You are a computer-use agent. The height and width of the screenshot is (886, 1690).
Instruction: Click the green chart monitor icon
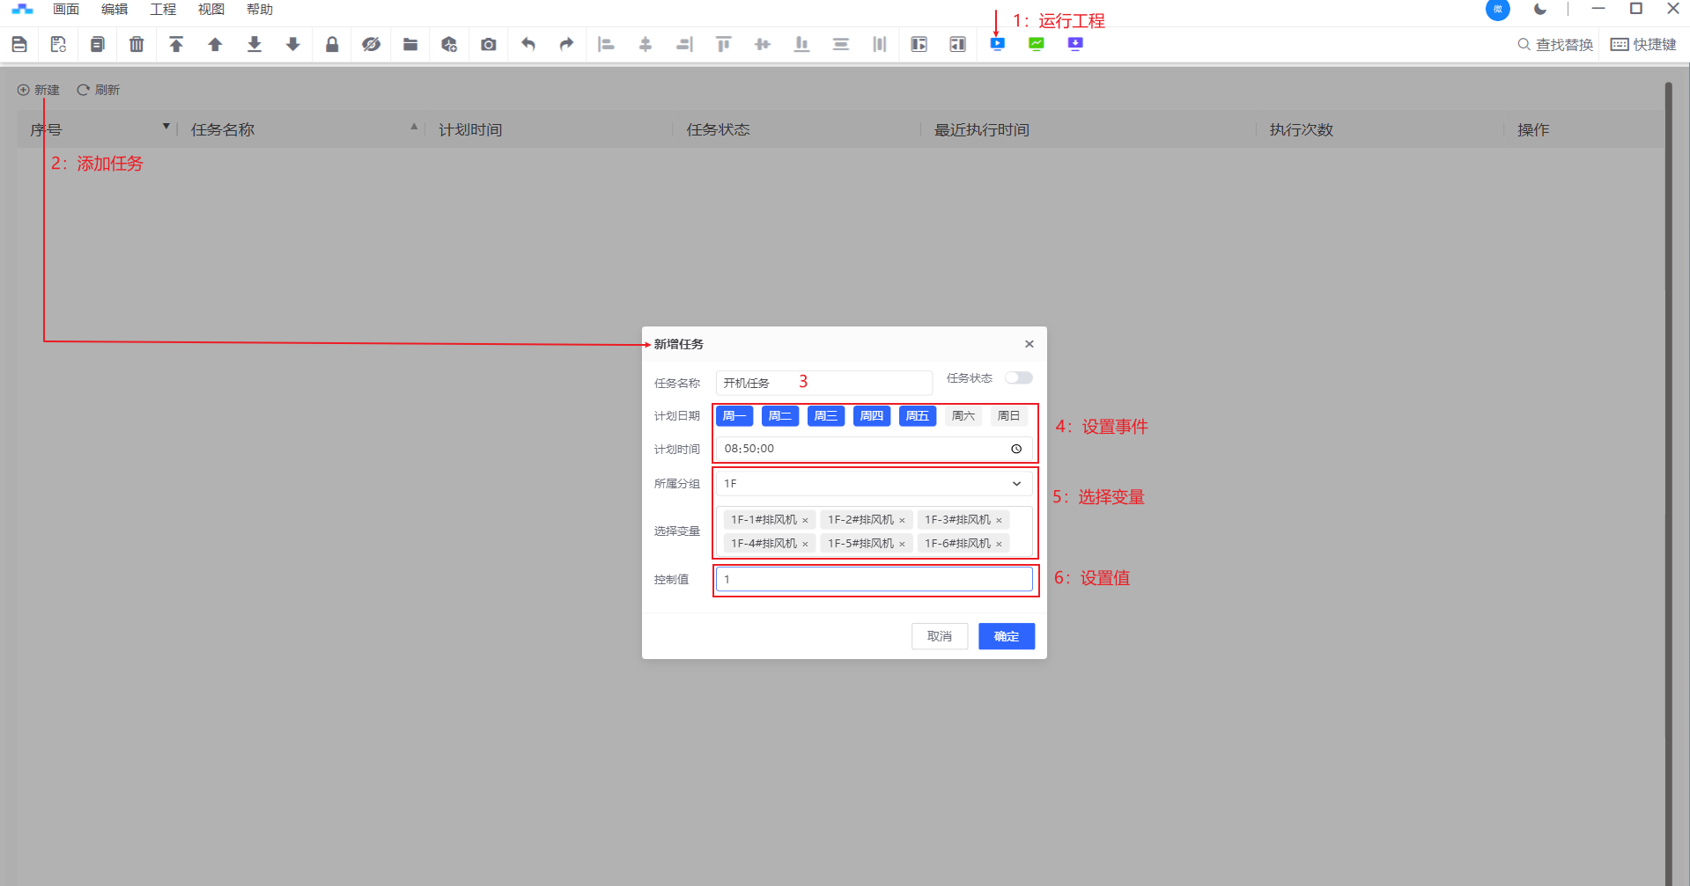pos(1037,44)
